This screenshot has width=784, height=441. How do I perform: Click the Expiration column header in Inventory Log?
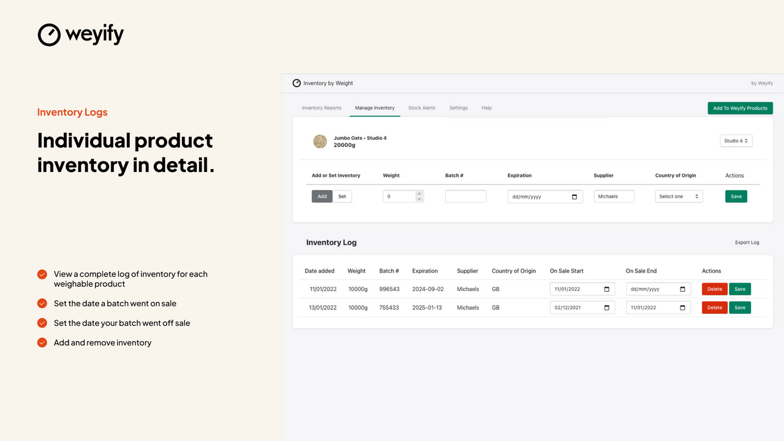pyautogui.click(x=425, y=271)
